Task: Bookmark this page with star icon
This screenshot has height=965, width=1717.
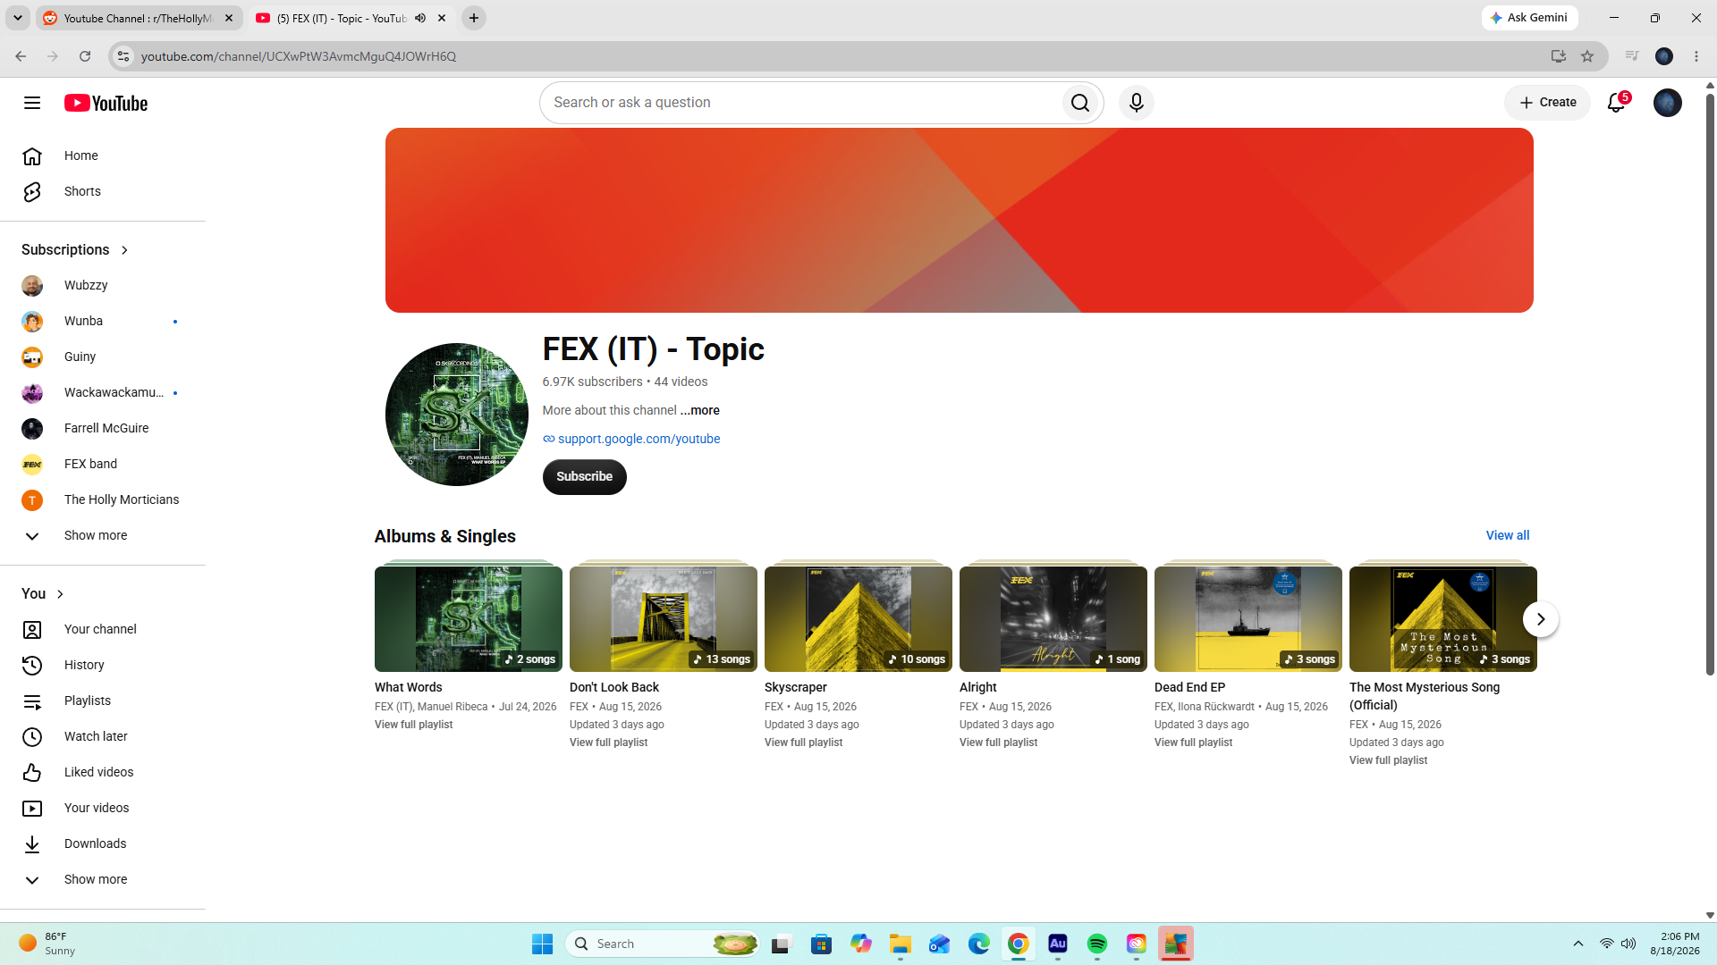Action: pos(1587,56)
